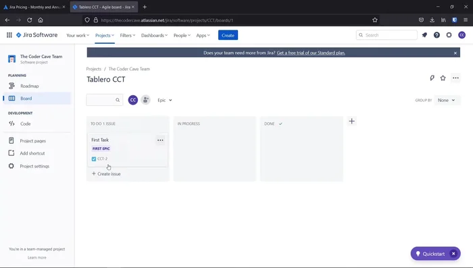Click the Coder Cave Team project icon
Screen dimensions: 473x268
tap(11, 59)
